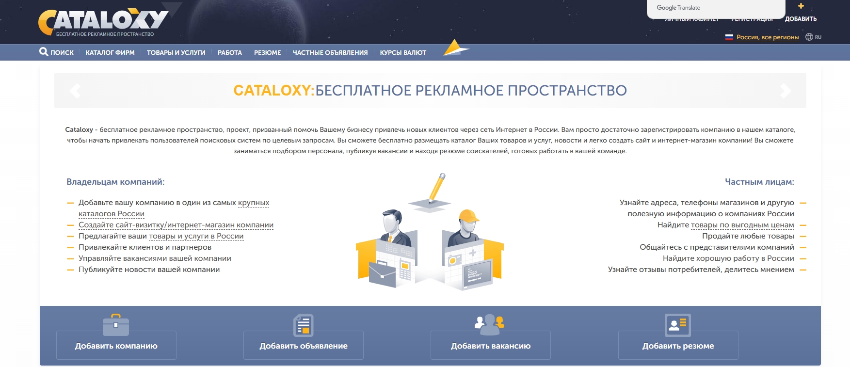Click the Добавить компанию button
The width and height of the screenshot is (850, 367).
click(116, 345)
